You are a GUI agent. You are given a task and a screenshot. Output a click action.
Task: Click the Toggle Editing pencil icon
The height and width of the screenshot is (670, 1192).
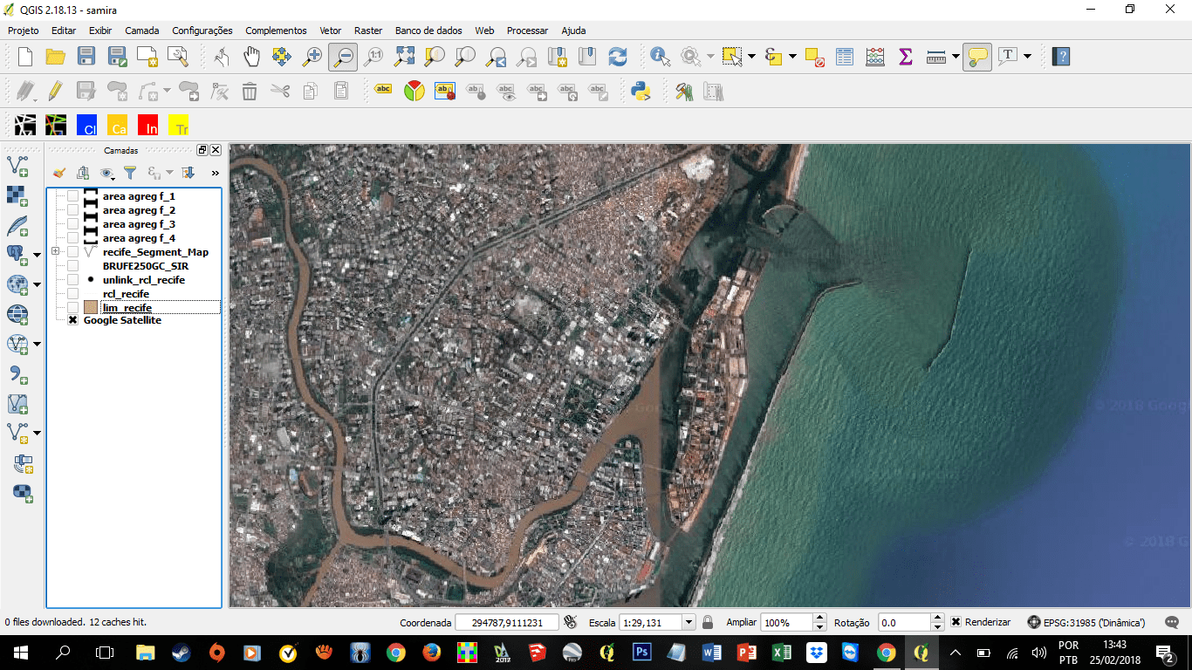(54, 90)
